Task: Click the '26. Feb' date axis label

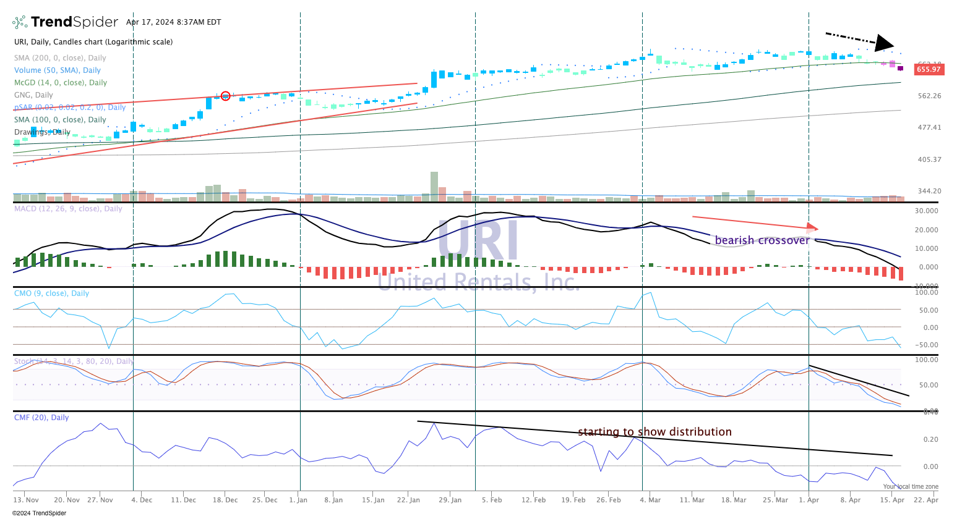Action: (x=609, y=500)
